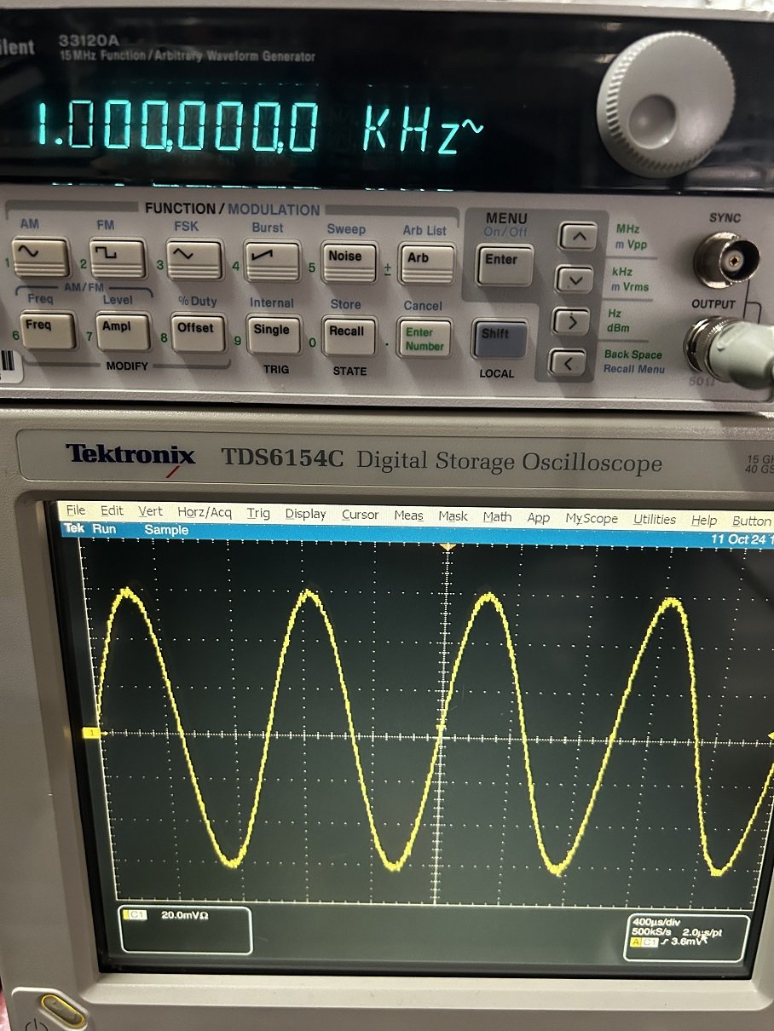Viewport: 774px width, 1031px height.
Task: Tap the blue Shift key
Action: click(500, 338)
